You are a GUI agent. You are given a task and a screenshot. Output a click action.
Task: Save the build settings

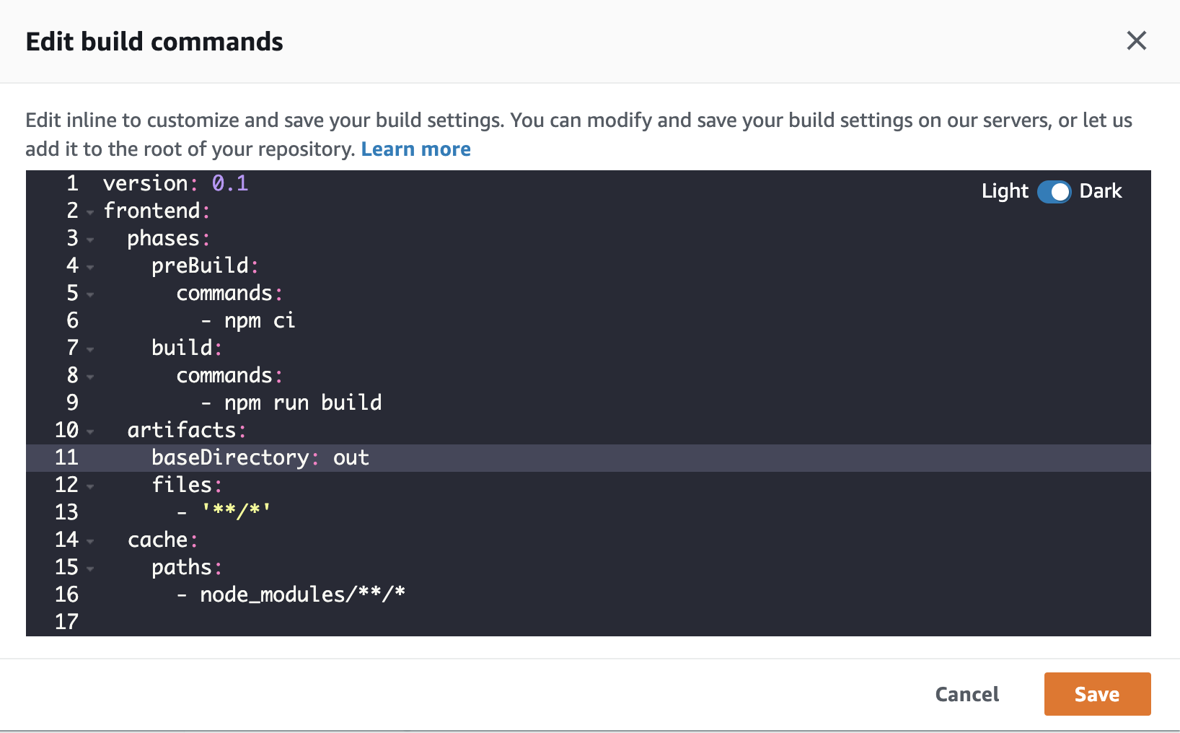(x=1097, y=694)
